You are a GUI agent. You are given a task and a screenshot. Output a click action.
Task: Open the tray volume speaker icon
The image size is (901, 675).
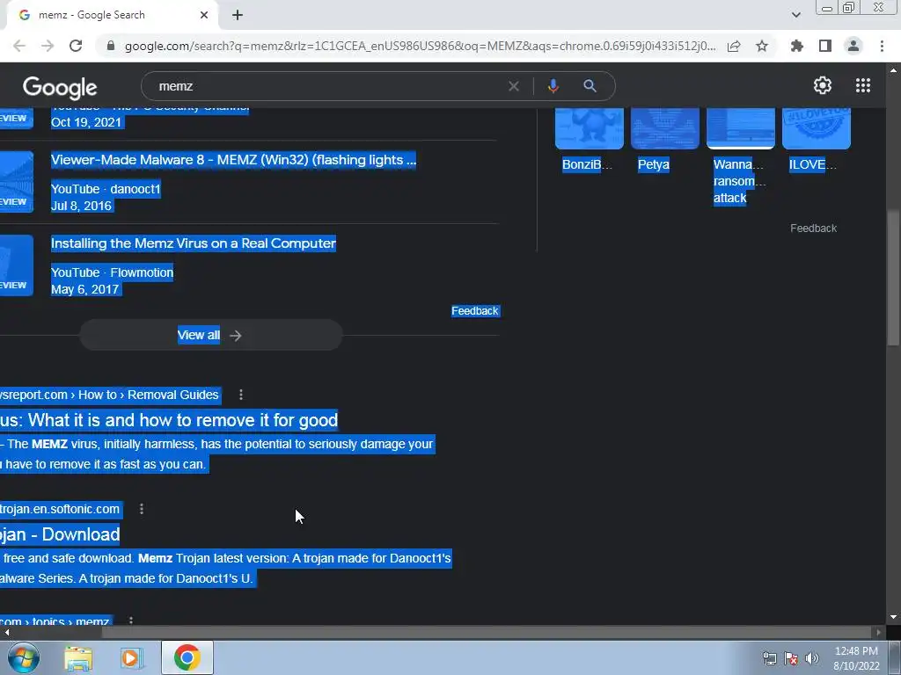812,658
